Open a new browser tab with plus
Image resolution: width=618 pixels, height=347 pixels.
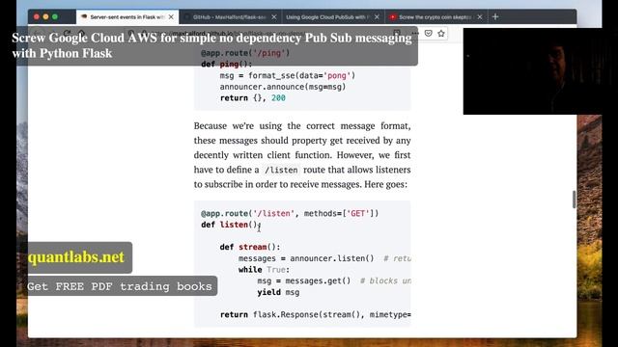click(x=495, y=17)
